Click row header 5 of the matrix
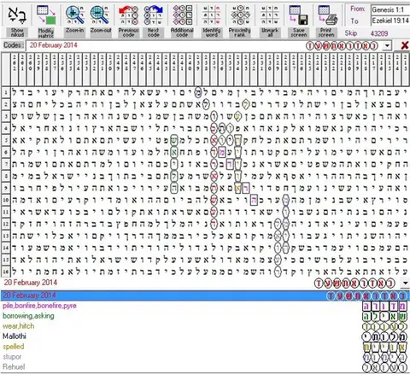The height and width of the screenshot is (374, 410). [x=6, y=140]
